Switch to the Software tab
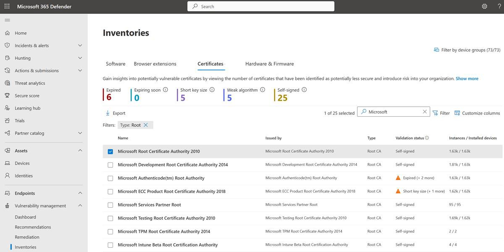 tap(115, 64)
